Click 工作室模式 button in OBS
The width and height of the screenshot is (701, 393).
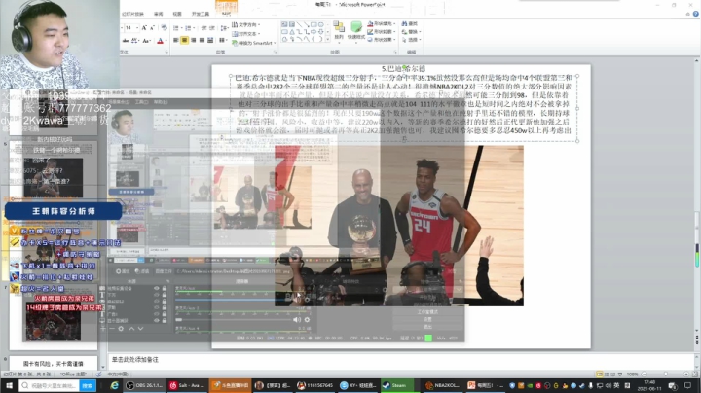pyautogui.click(x=427, y=311)
